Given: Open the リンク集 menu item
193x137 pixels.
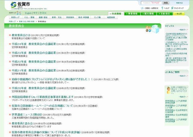Looking at the screenshot, I should (x=97, y=17).
